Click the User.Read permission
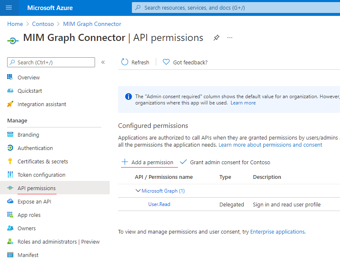The height and width of the screenshot is (262, 340). tap(159, 204)
